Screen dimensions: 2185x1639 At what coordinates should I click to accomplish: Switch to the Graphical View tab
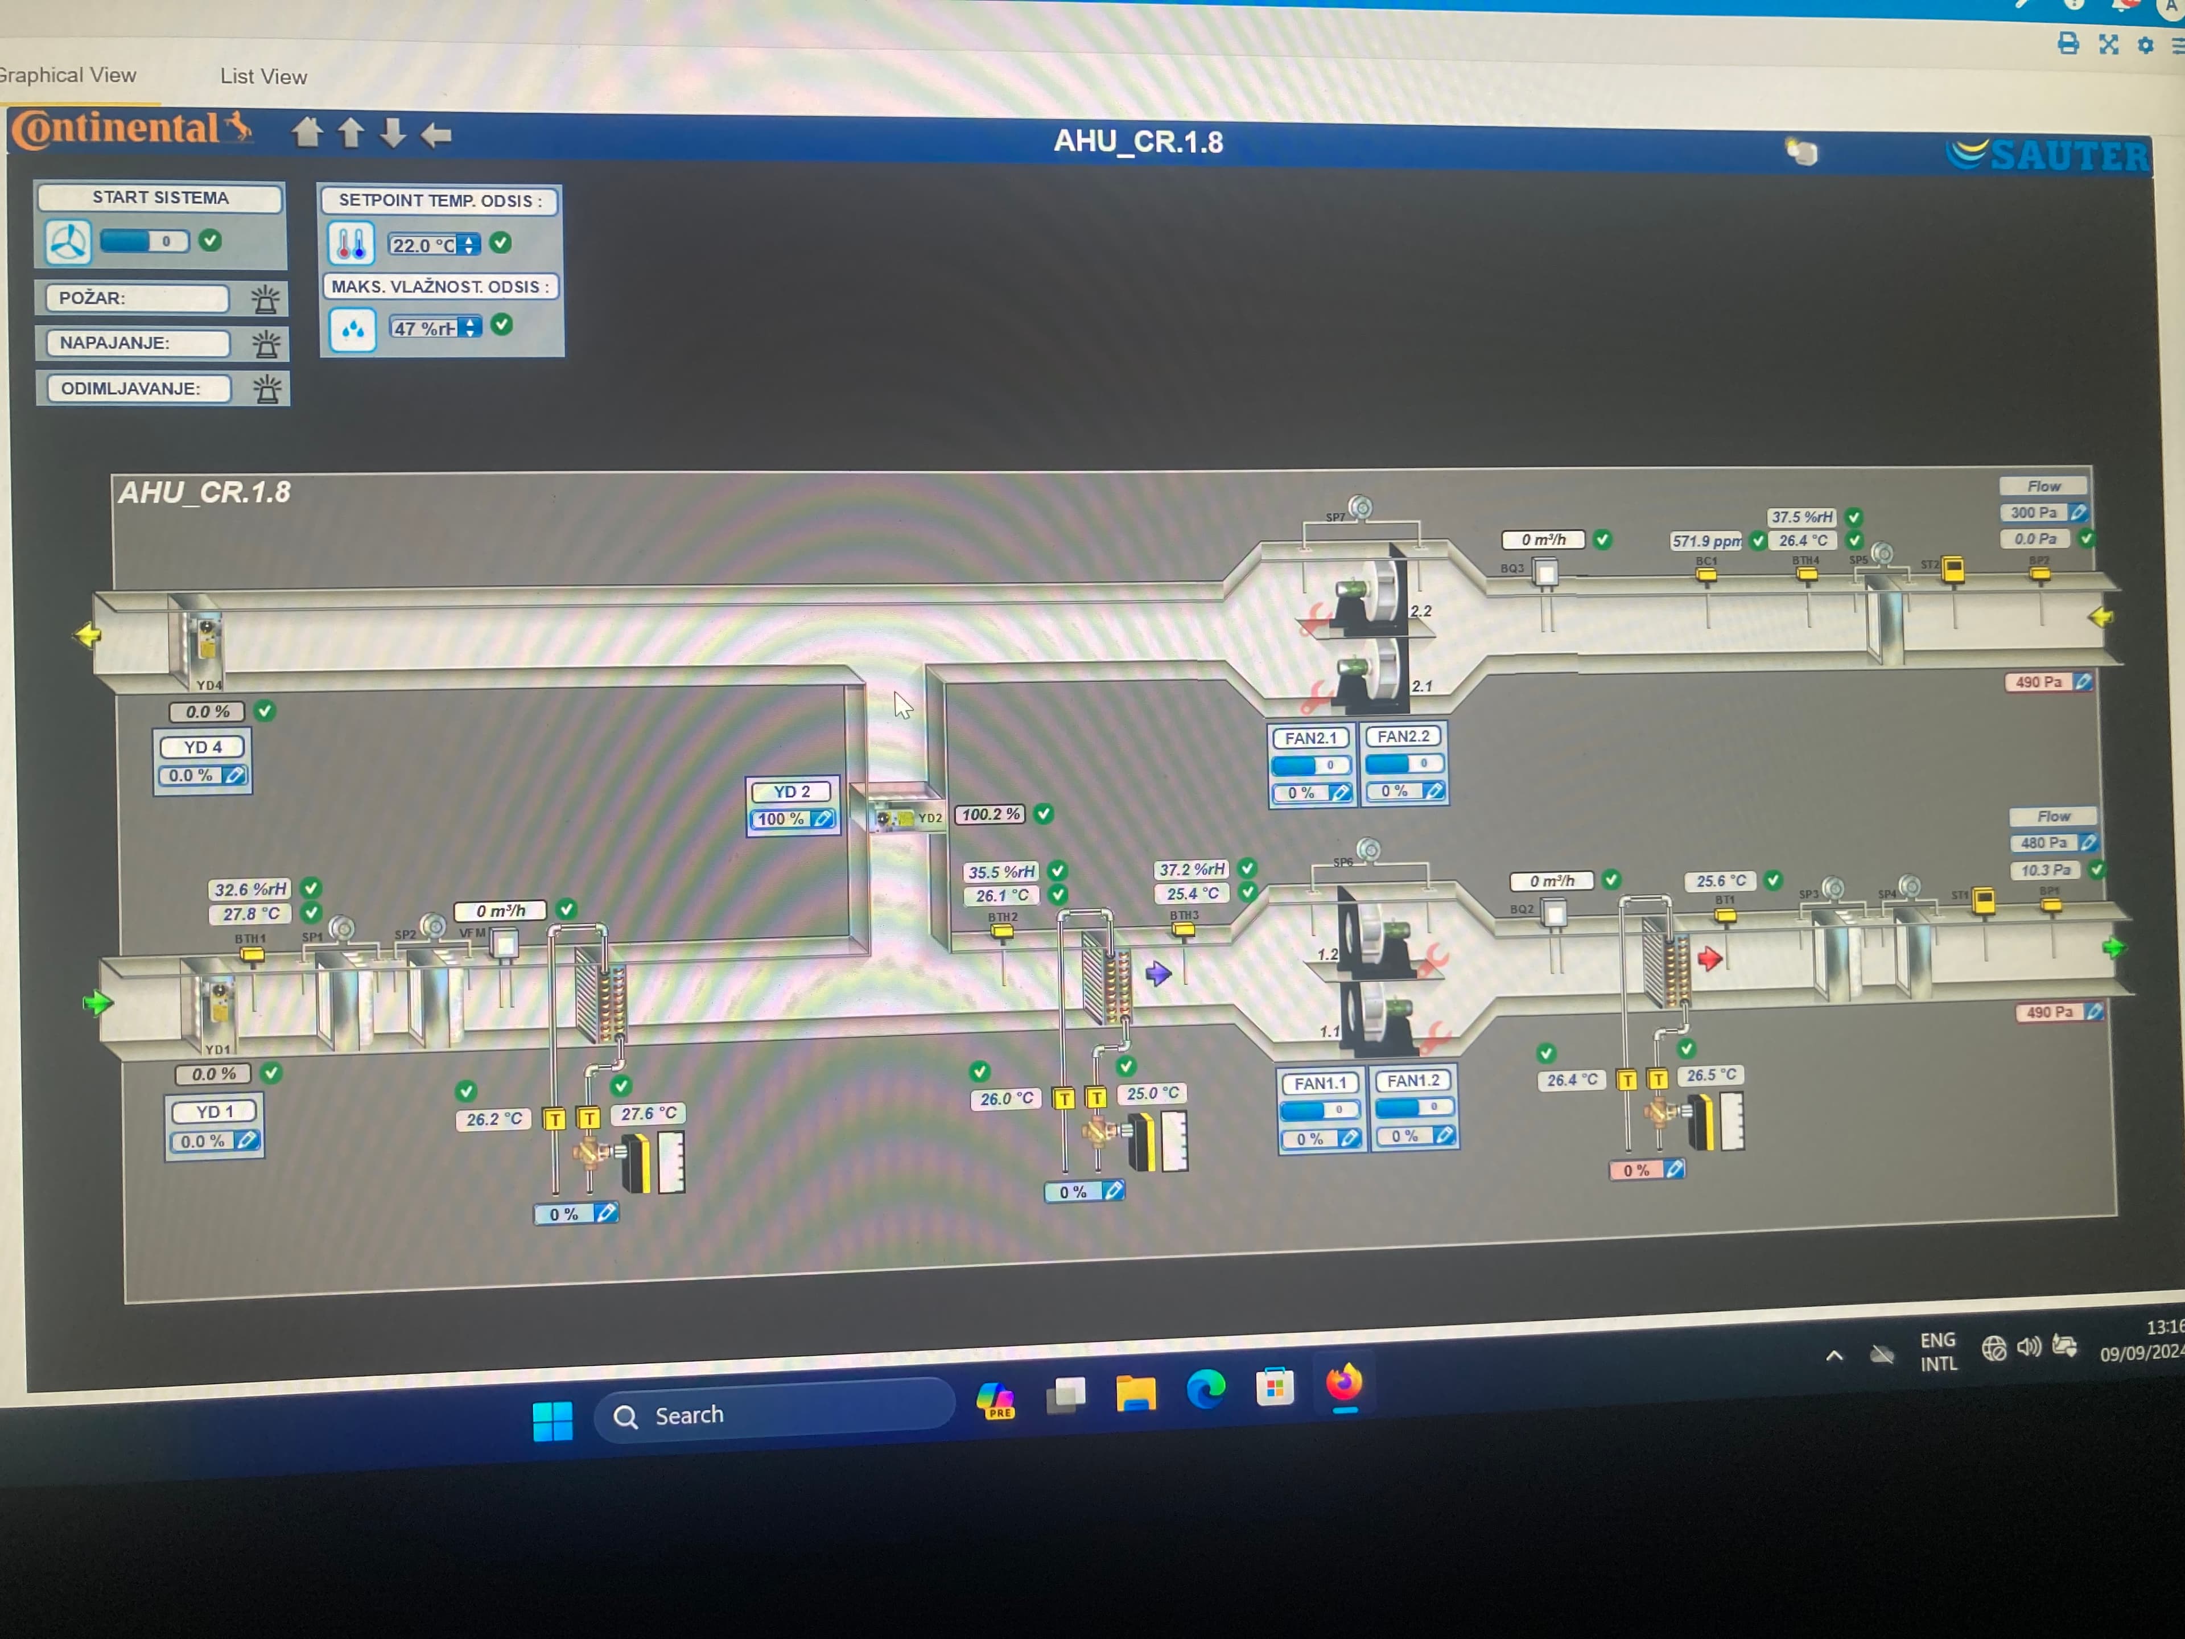pos(67,75)
